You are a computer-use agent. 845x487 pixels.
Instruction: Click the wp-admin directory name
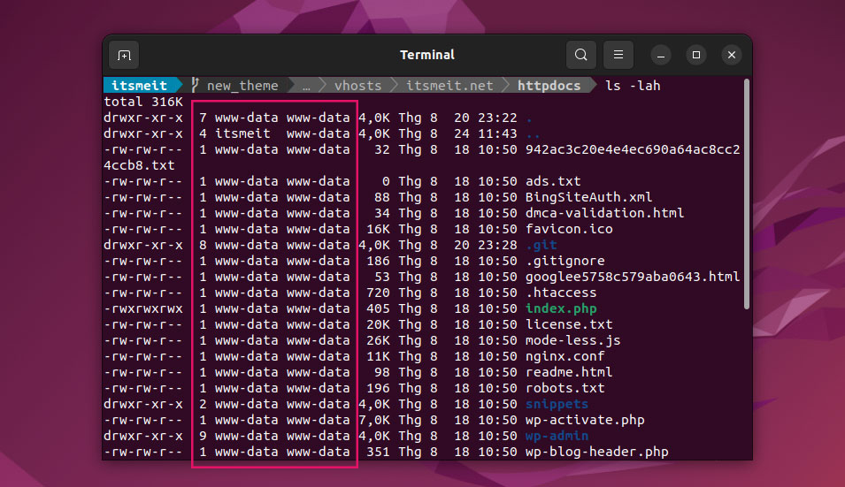[x=557, y=436]
